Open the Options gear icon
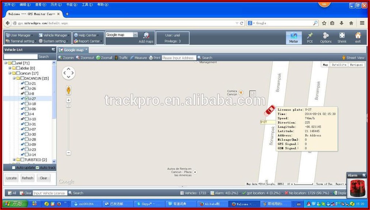 [326, 38]
